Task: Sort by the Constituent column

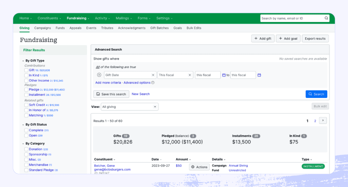Action: 105,159
